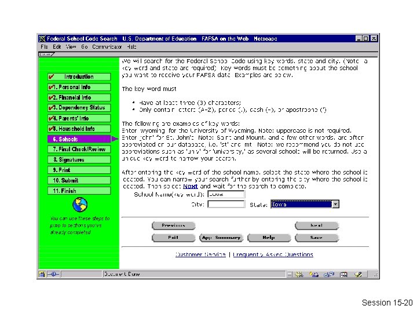Click the Help button below the form
Viewport: 417px width, 313px height.
269,238
